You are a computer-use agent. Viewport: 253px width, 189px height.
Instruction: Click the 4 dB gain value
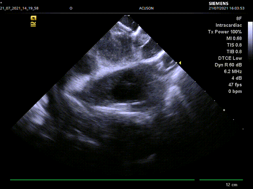coord(236,78)
